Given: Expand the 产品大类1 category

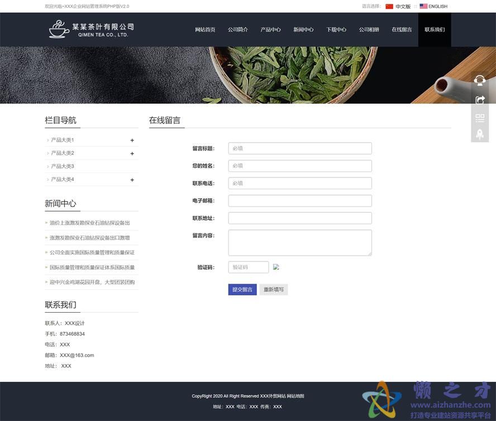Looking at the screenshot, I should pyautogui.click(x=132, y=140).
